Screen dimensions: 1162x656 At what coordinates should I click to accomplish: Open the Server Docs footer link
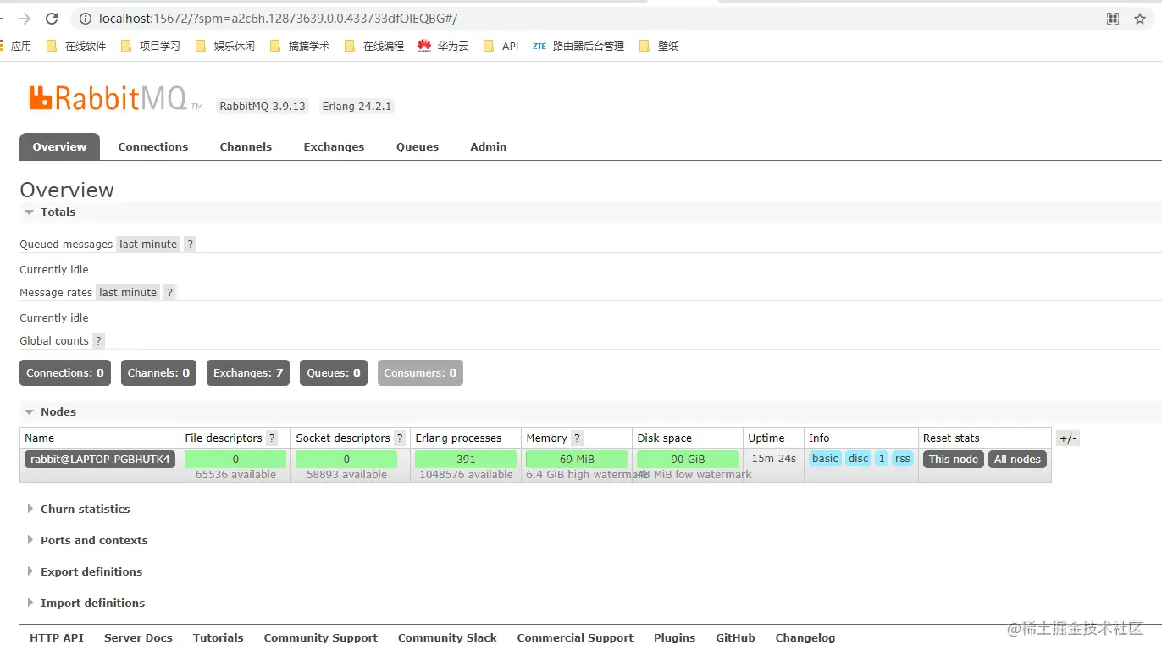pyautogui.click(x=138, y=637)
